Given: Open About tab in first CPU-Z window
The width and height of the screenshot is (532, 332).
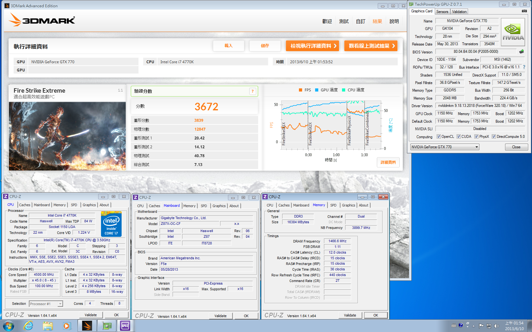Looking at the screenshot, I should 104,205.
